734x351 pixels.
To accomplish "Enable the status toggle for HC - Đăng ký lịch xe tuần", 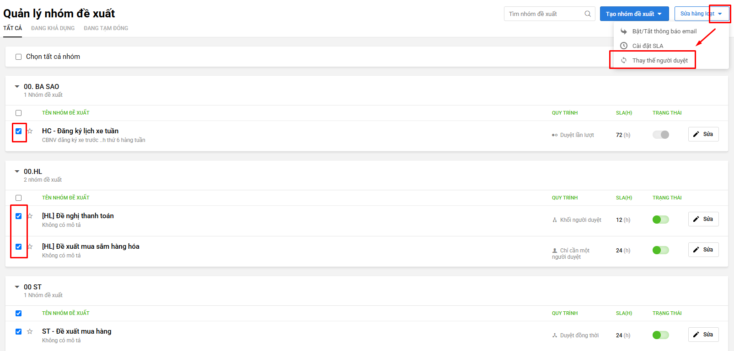I will [x=661, y=135].
